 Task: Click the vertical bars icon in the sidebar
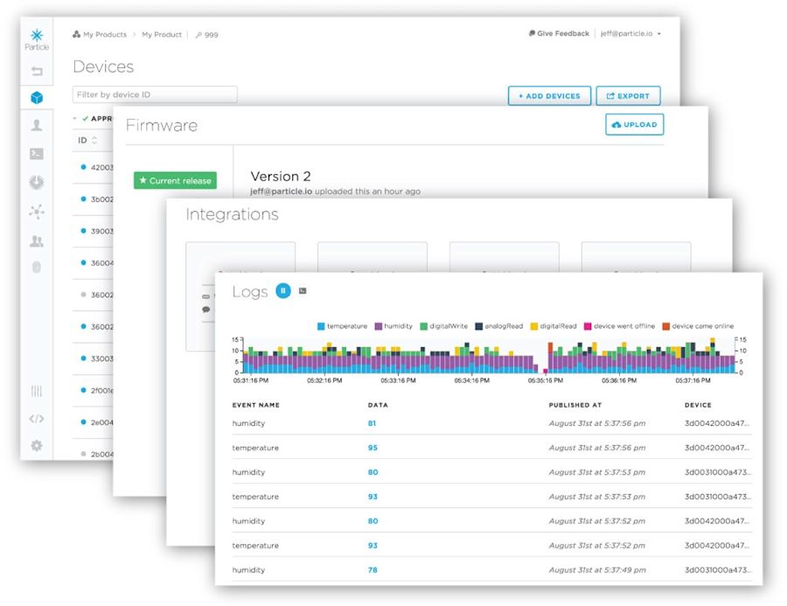(37, 391)
